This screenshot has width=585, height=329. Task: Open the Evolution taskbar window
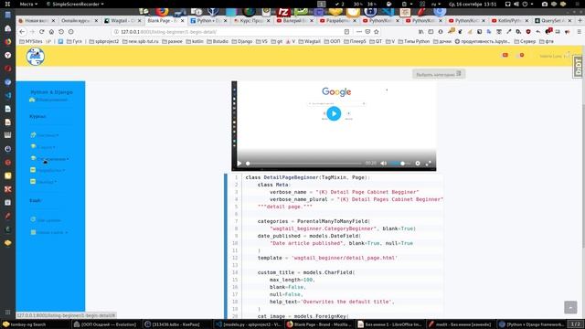click(105, 324)
